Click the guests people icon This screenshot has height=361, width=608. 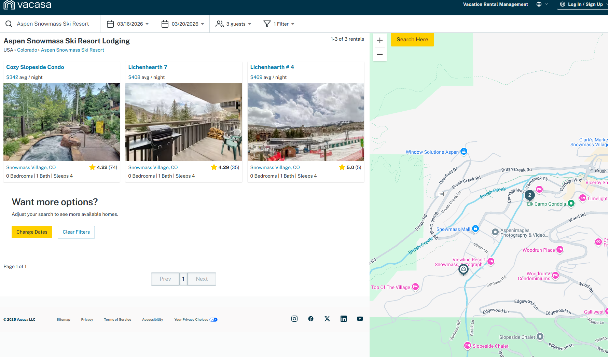coord(220,24)
